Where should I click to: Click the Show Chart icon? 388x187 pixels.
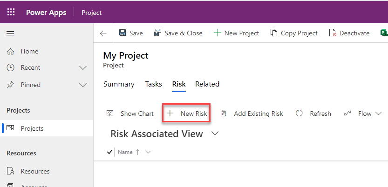click(110, 114)
